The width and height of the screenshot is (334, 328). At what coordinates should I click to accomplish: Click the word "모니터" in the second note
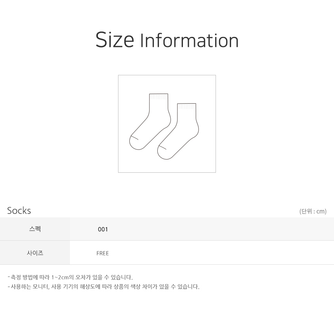pyautogui.click(x=41, y=287)
